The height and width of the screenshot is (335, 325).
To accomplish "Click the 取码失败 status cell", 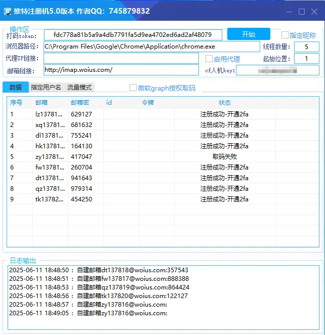I will click(225, 157).
